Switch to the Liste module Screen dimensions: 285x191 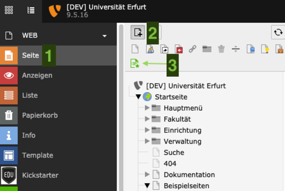pos(30,95)
